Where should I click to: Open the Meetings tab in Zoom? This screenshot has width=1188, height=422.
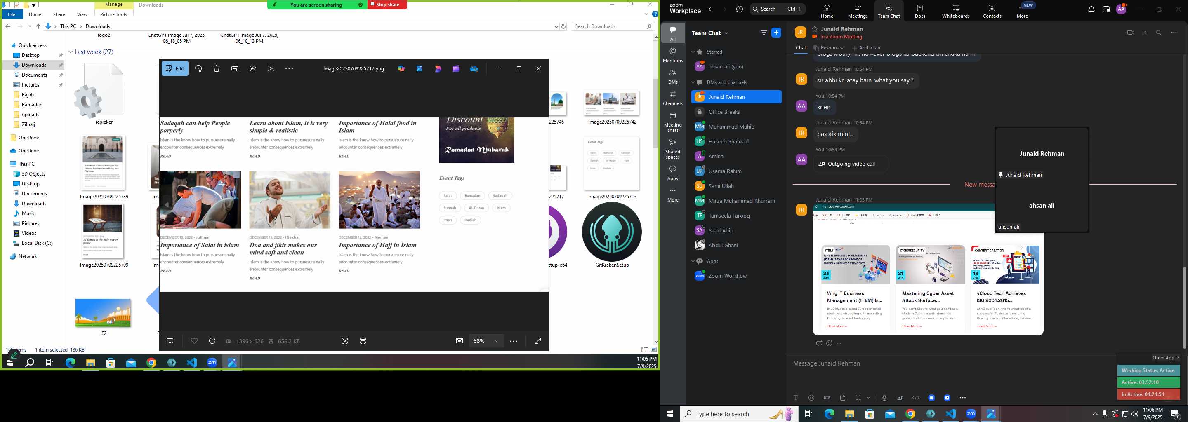point(858,11)
